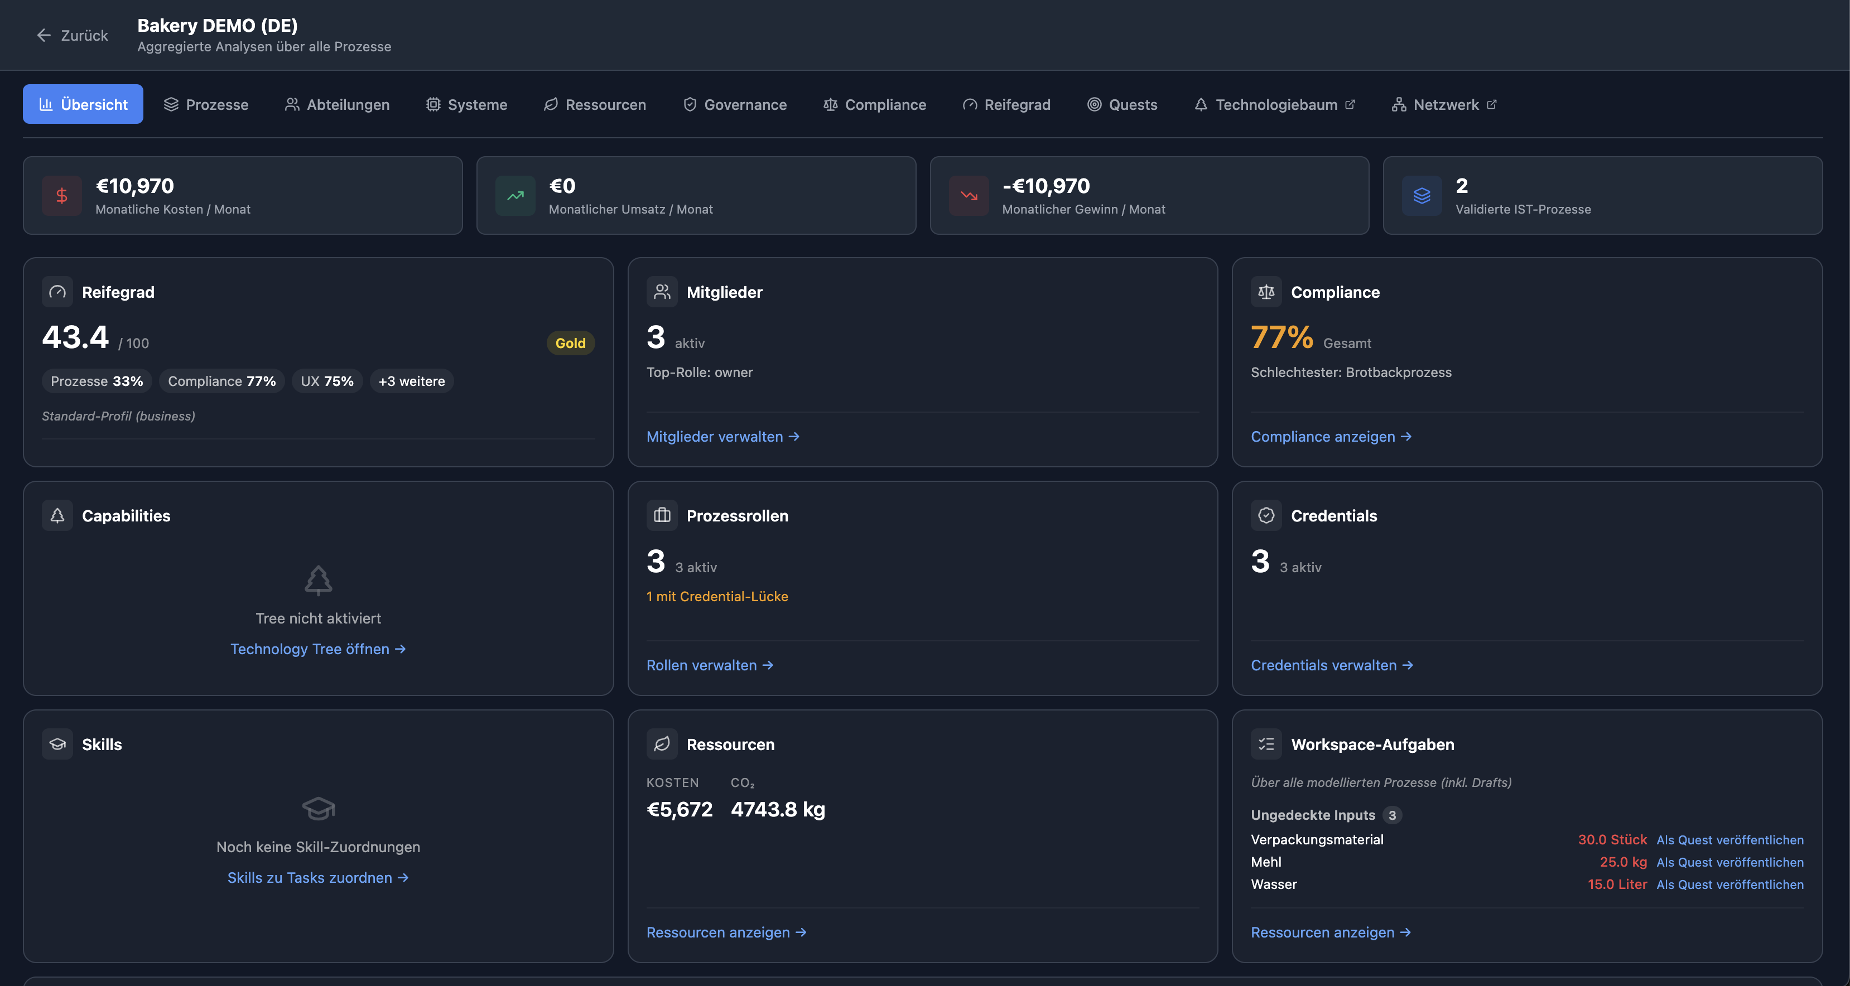The height and width of the screenshot is (986, 1850).
Task: Click the graduation cap icon beside Skills heading
Action: 57,744
